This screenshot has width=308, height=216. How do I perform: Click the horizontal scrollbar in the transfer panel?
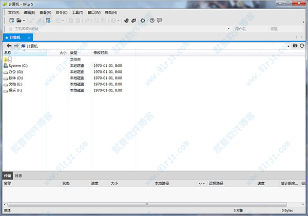(x=147, y=204)
